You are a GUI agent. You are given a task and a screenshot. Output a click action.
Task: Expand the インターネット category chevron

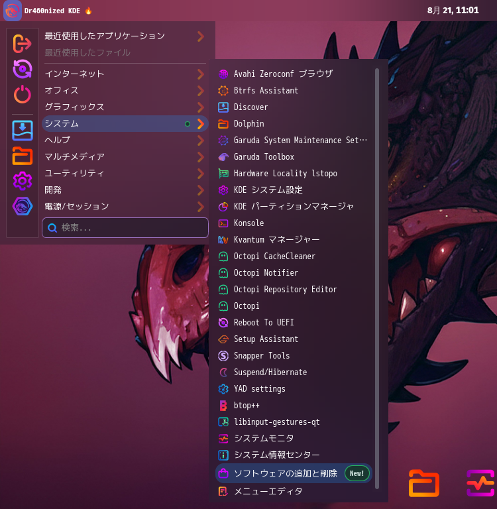tap(201, 74)
